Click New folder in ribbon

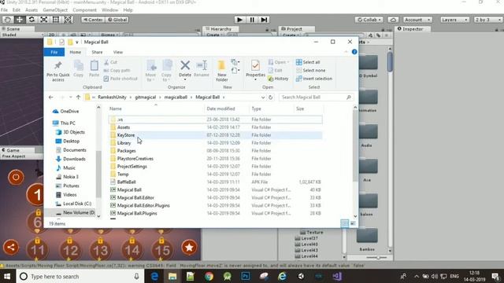[x=222, y=71]
